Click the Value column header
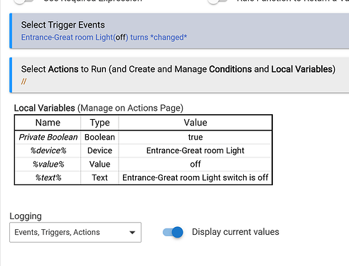 coord(195,123)
